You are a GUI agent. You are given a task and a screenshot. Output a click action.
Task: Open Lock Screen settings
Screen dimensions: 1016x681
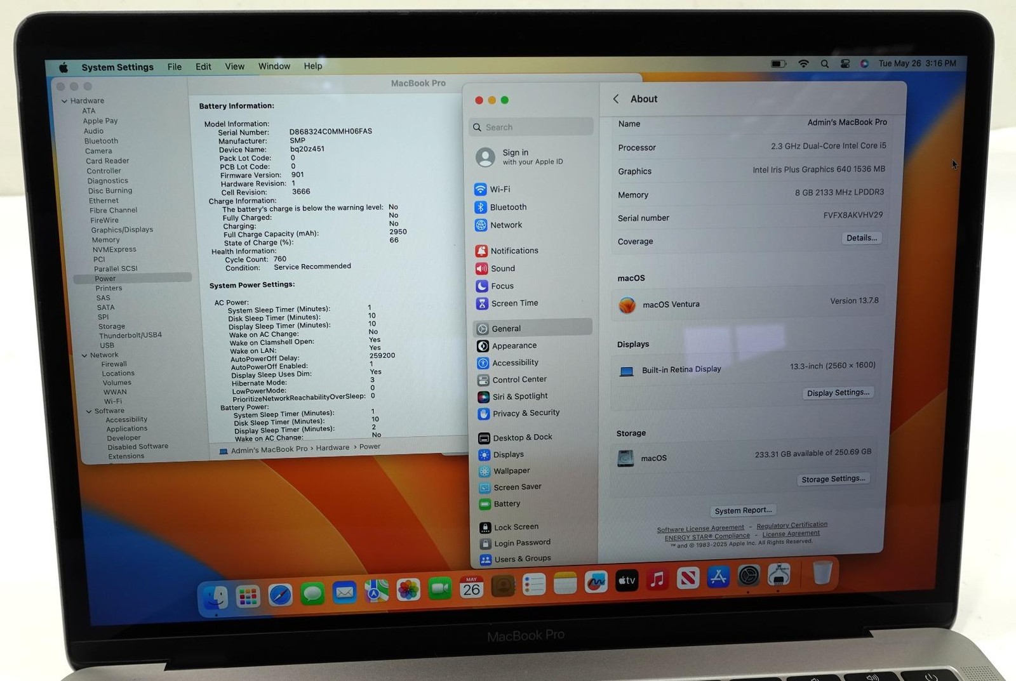[x=509, y=527]
